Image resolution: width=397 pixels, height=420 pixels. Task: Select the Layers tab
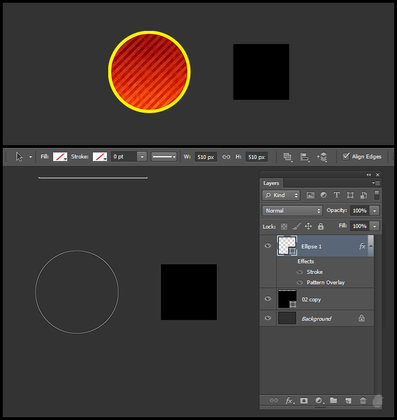(271, 183)
